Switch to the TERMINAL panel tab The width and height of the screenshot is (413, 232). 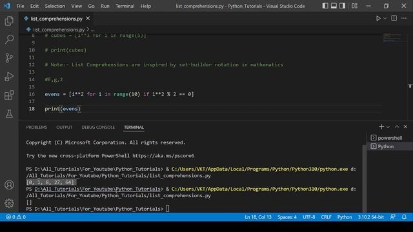[134, 128]
